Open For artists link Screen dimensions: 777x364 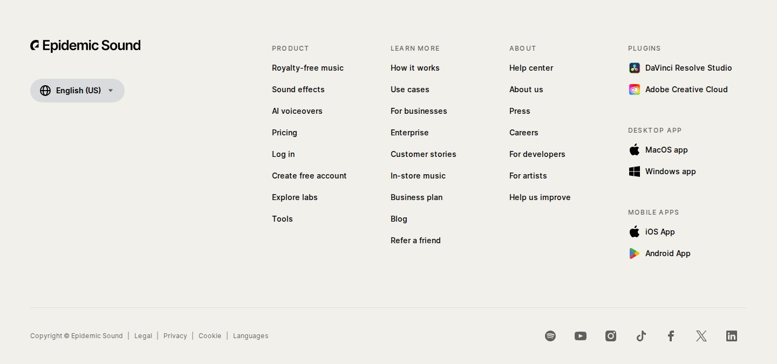[x=528, y=176]
